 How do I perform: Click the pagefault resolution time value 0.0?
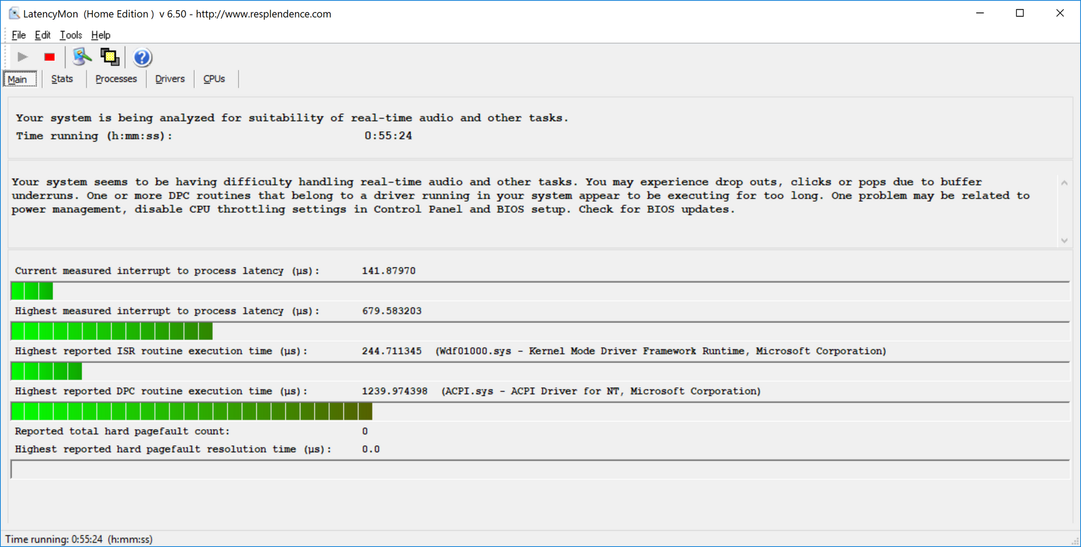point(371,449)
